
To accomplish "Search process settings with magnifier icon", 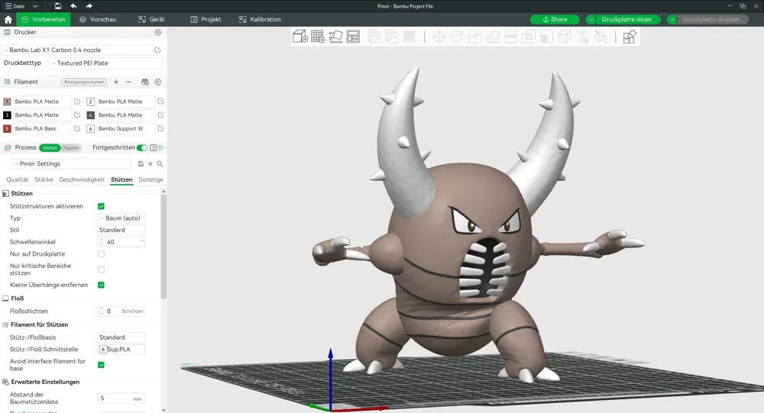I will coord(160,163).
